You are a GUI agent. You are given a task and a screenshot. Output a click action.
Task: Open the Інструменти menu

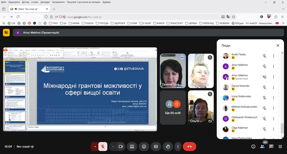(59, 2)
